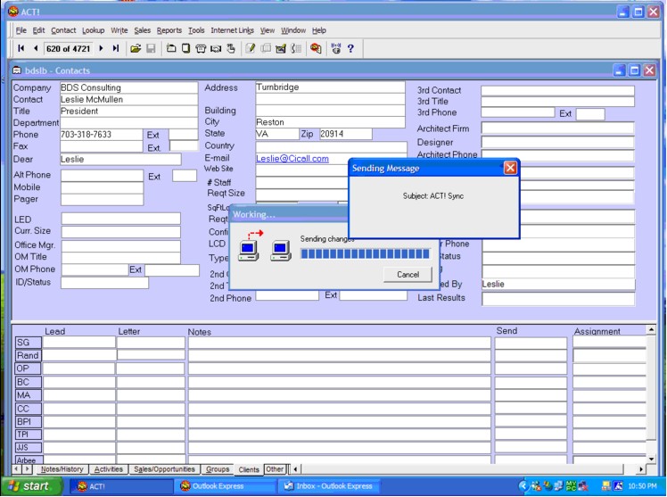Click into the Company field

pos(128,87)
